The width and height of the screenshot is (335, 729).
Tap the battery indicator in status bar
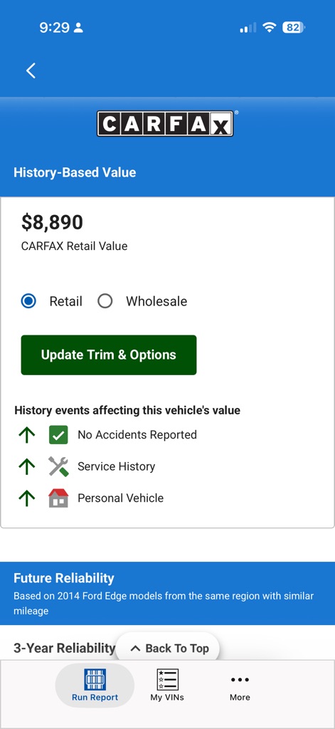294,28
